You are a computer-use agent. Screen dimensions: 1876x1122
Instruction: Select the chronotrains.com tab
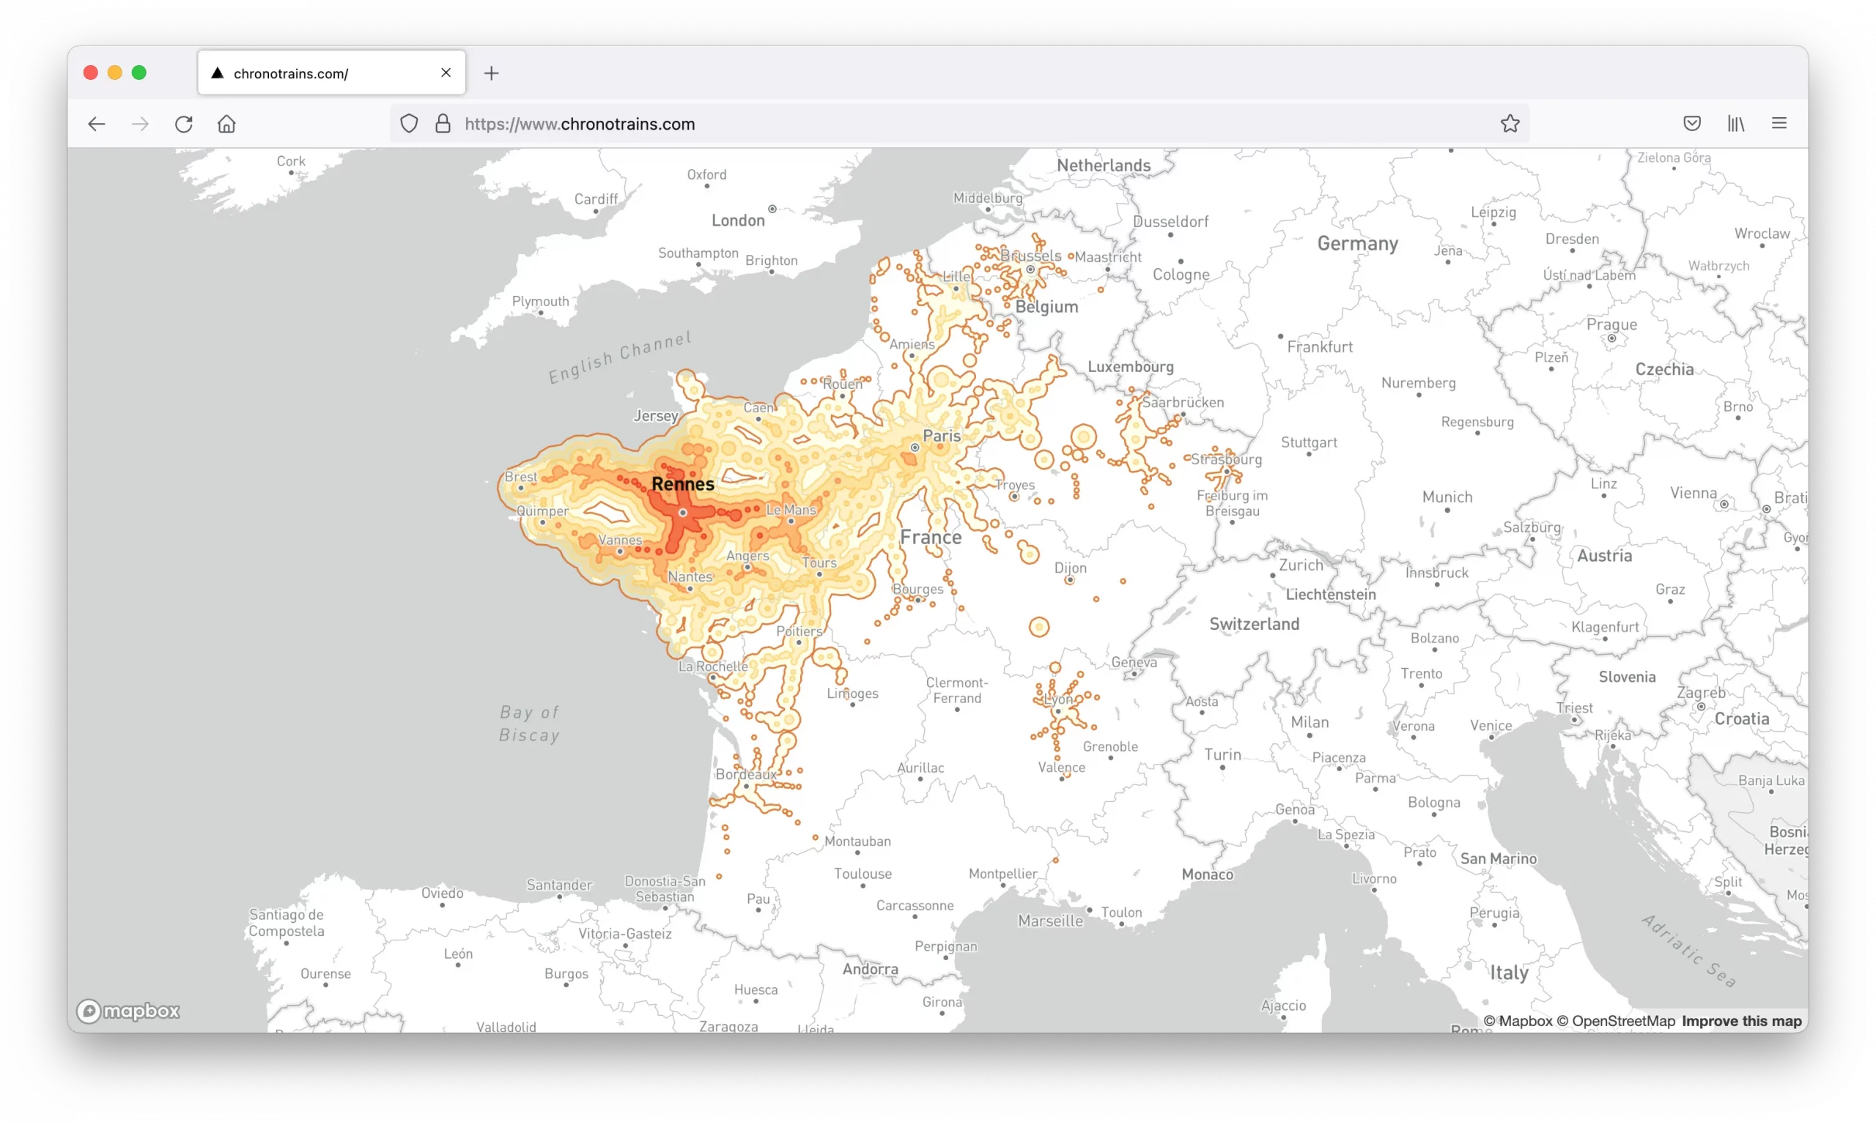(x=331, y=73)
